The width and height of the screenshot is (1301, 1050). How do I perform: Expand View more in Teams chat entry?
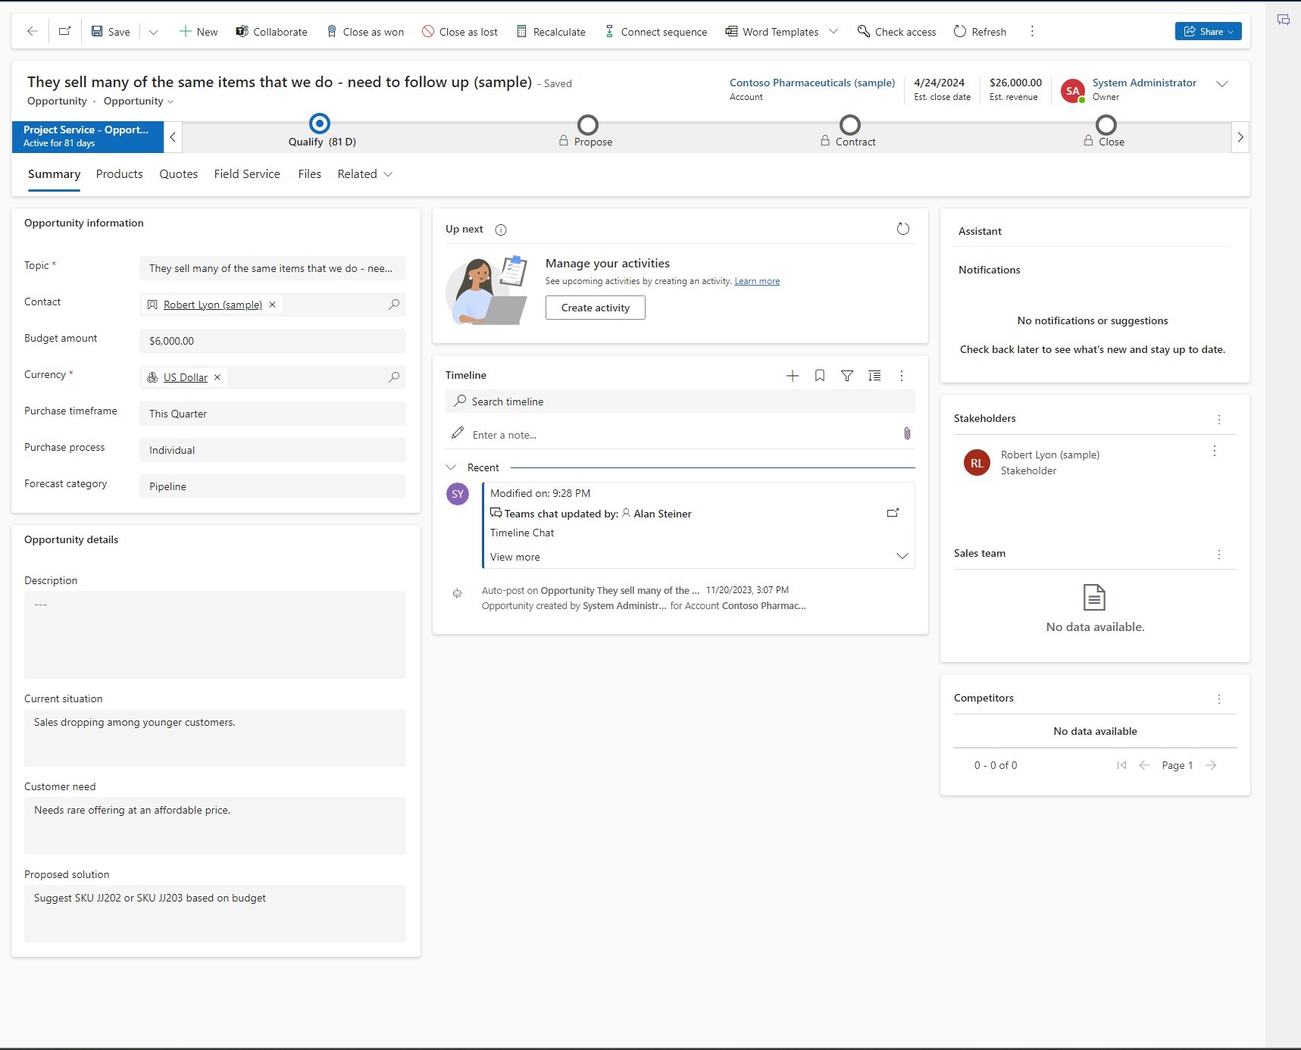[x=515, y=557]
